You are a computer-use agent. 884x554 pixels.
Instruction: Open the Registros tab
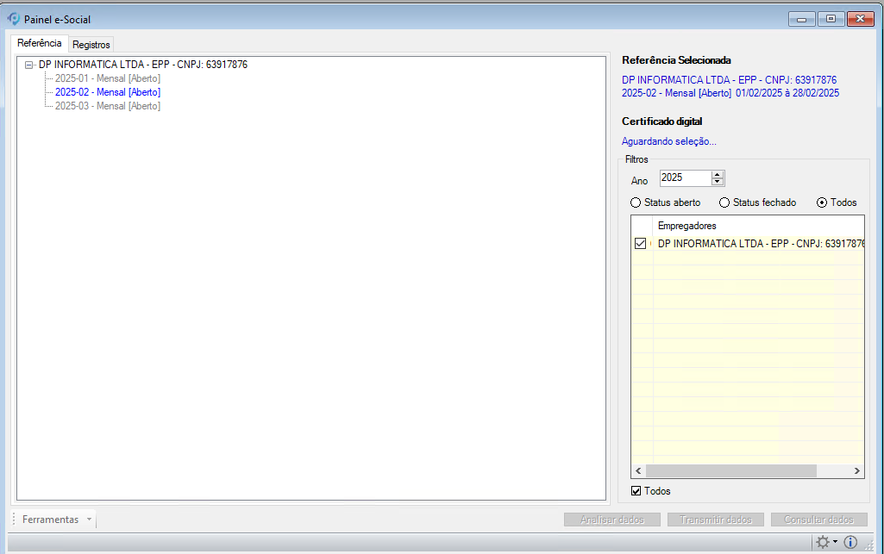click(91, 45)
